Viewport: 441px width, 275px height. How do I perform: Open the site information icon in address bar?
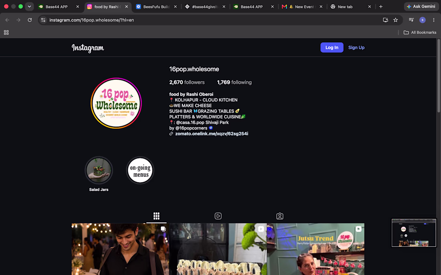point(43,20)
